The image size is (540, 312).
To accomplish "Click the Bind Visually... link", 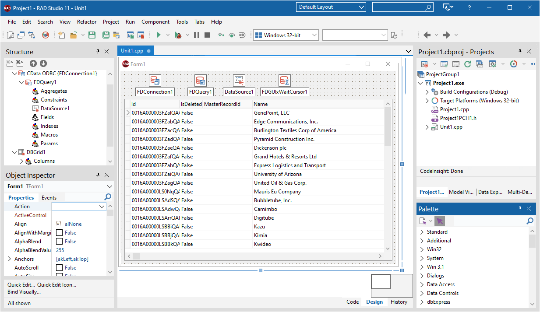I will (x=24, y=292).
